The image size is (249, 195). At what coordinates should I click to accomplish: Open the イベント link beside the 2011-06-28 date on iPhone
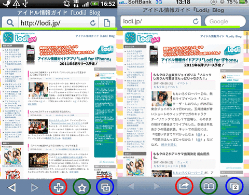183,83
